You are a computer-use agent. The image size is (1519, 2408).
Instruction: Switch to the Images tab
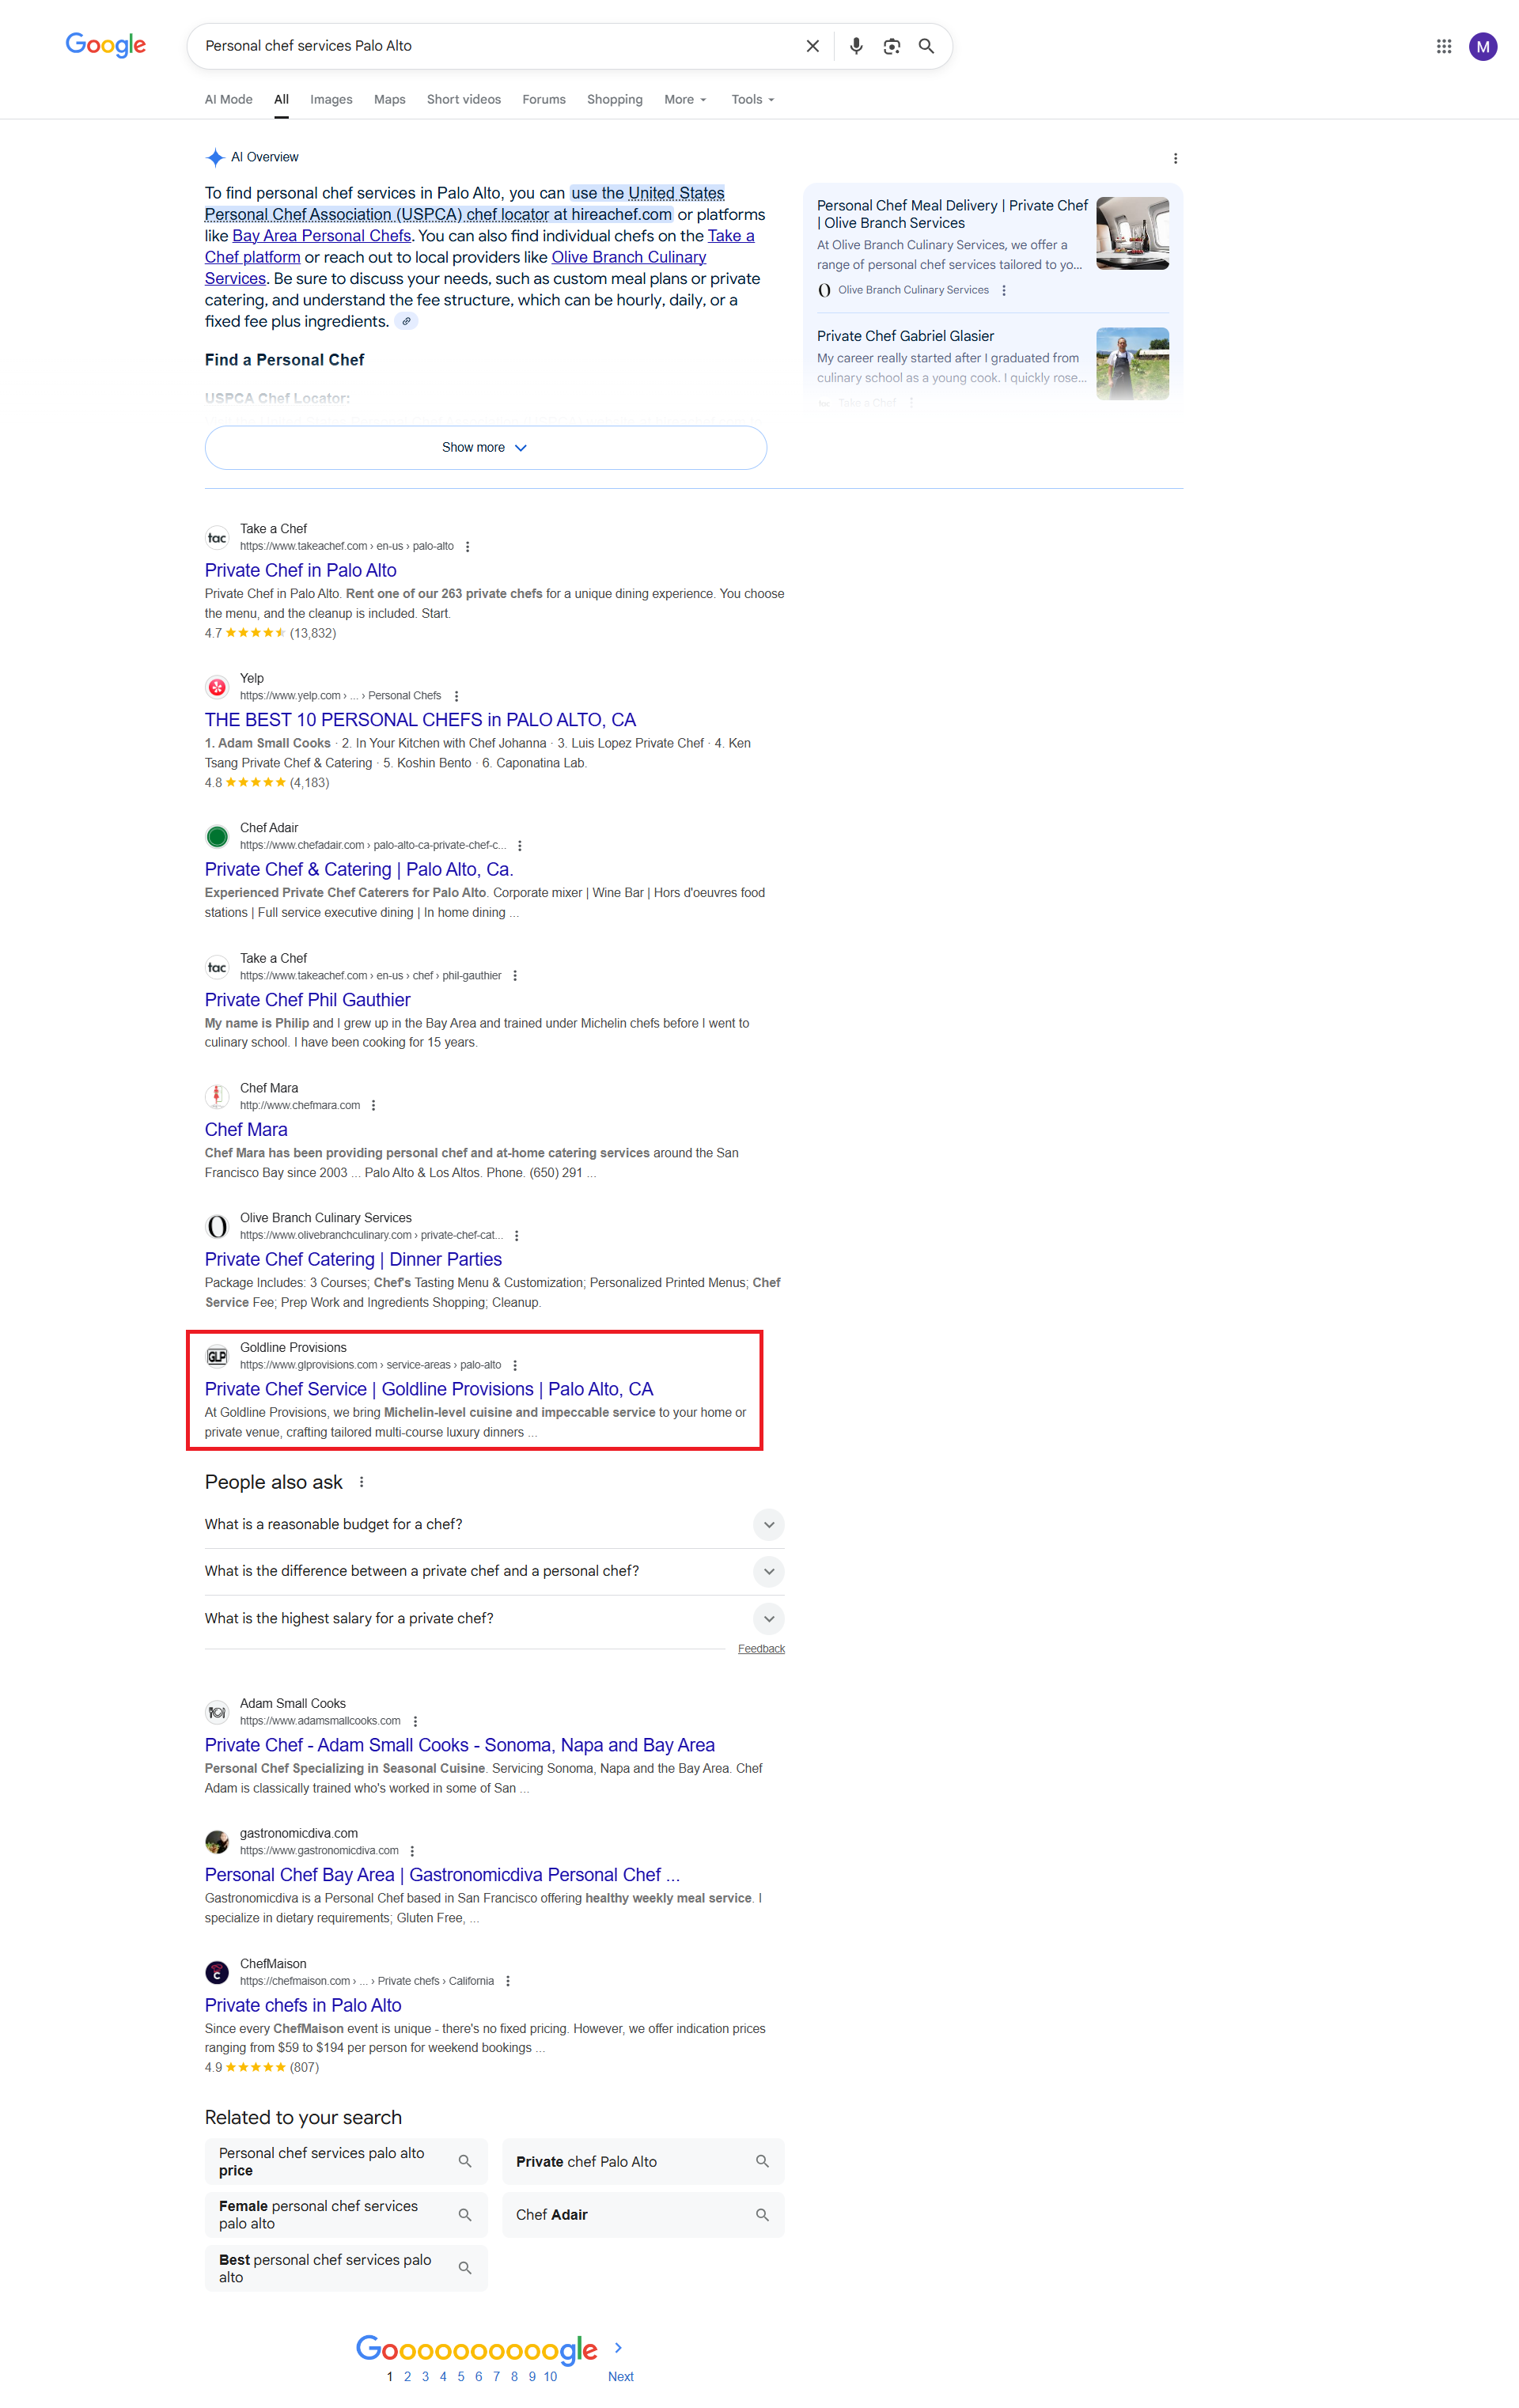pos(331,99)
